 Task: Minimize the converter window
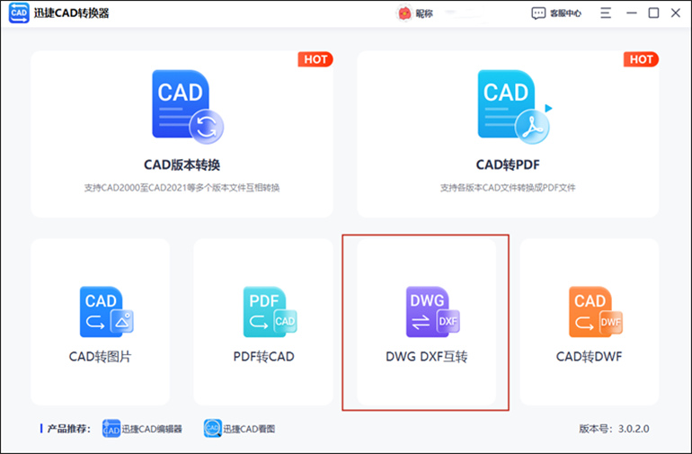click(632, 13)
